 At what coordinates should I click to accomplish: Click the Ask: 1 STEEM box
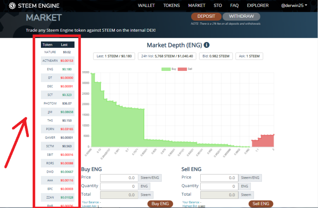coord(249,56)
